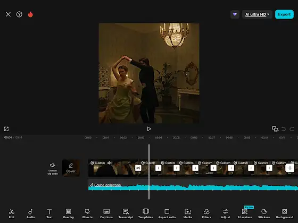Open the transition icon between first two clips
298x223 pixels.
pyautogui.click(x=138, y=168)
